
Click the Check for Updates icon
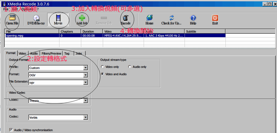pyautogui.click(x=171, y=18)
